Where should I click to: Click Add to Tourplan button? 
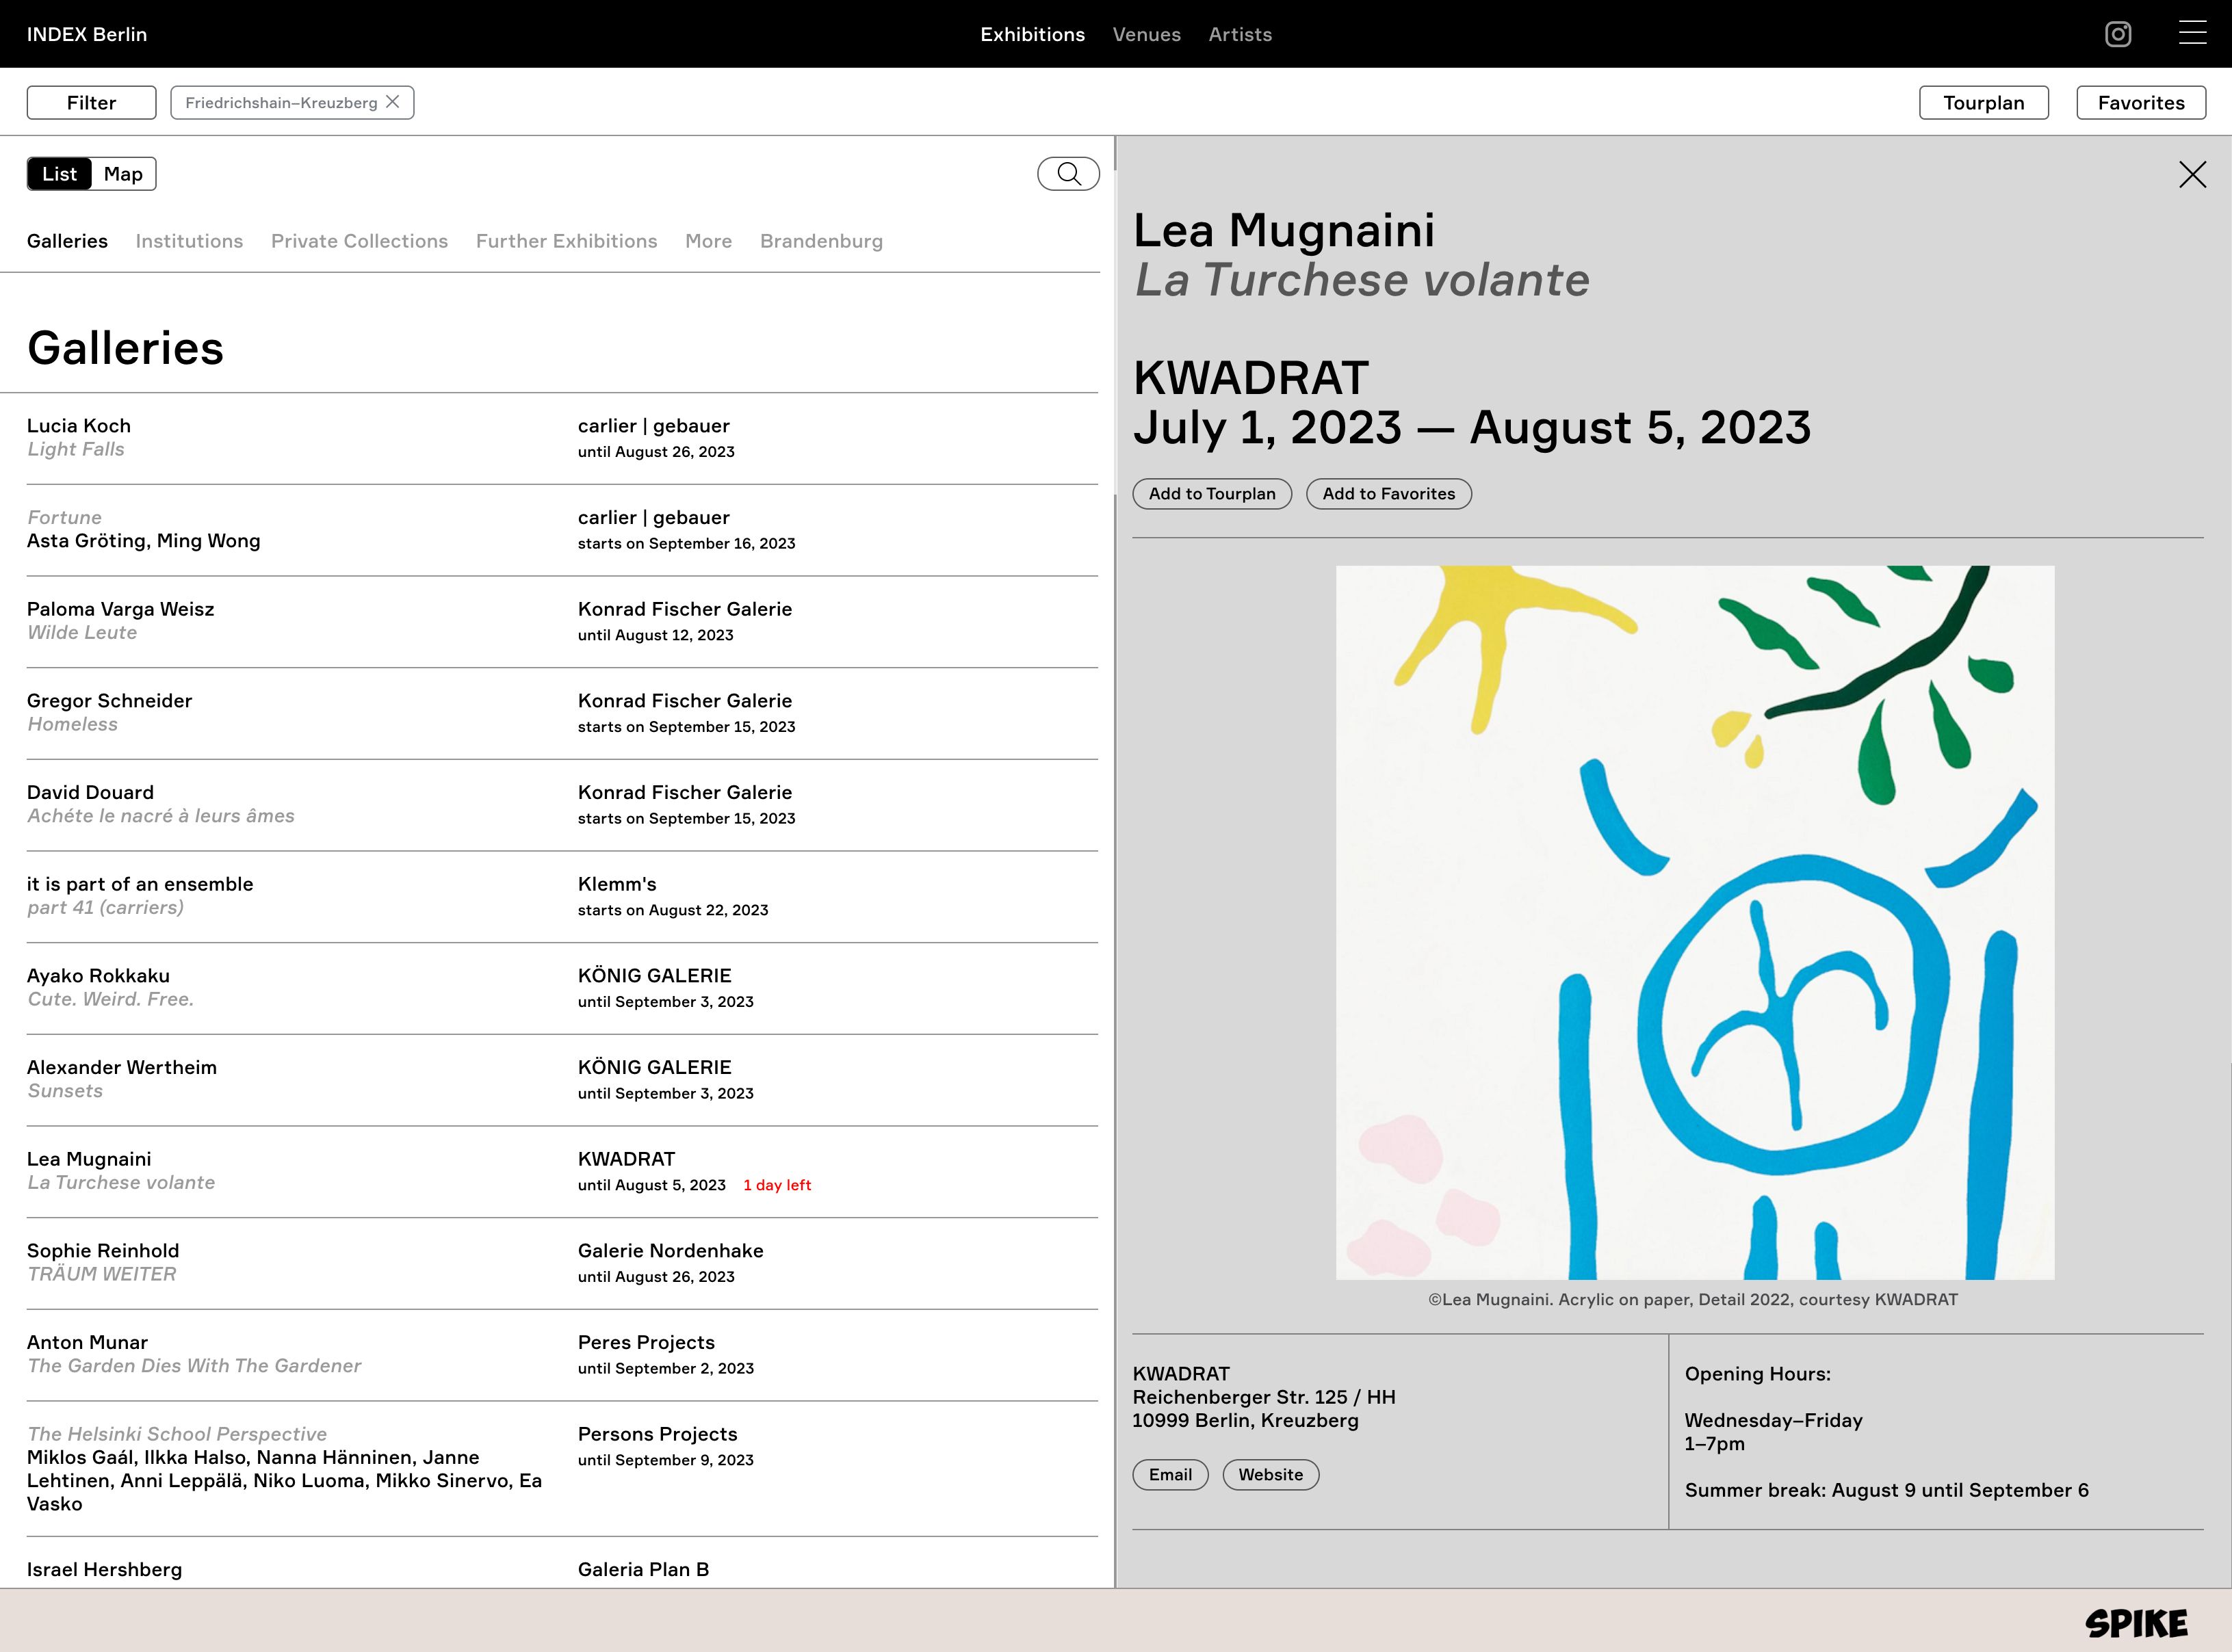point(1212,494)
